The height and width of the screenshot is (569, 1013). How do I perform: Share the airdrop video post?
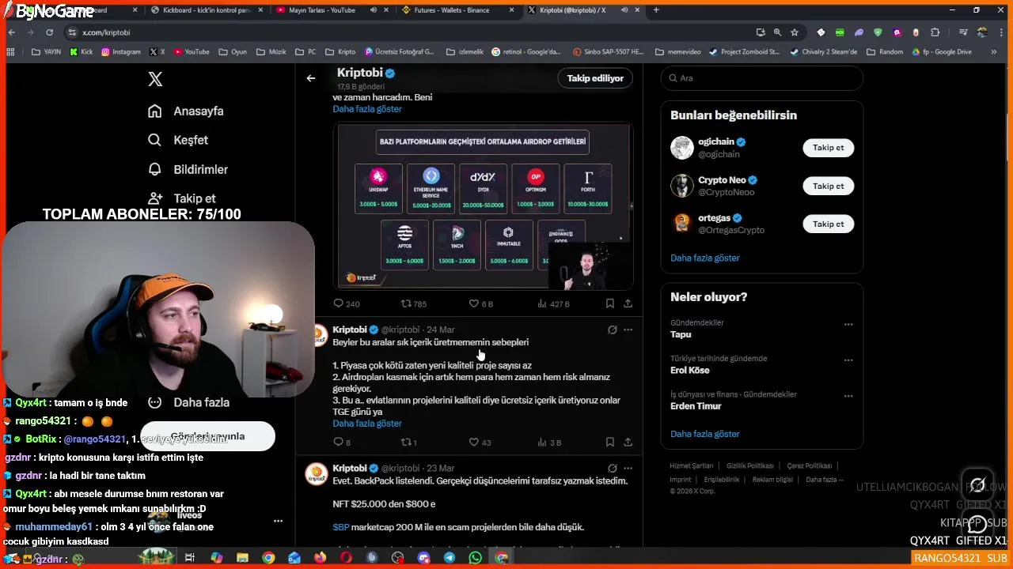click(x=628, y=303)
